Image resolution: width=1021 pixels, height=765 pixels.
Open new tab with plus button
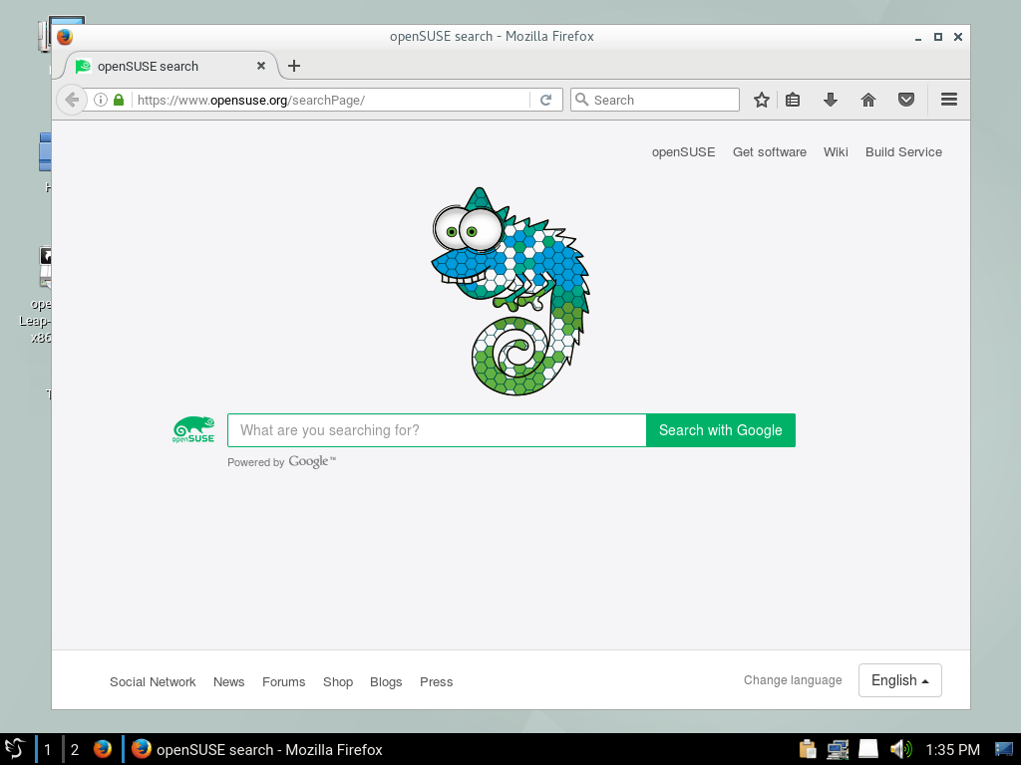pos(293,66)
